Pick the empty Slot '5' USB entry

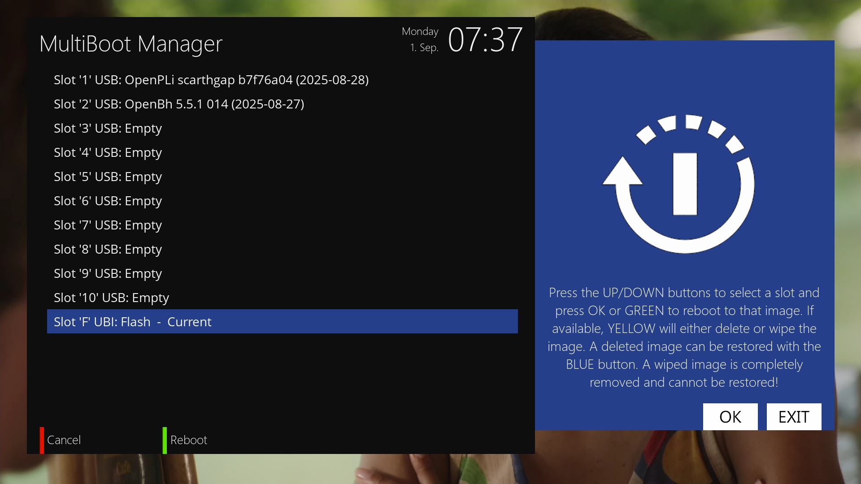(x=283, y=177)
